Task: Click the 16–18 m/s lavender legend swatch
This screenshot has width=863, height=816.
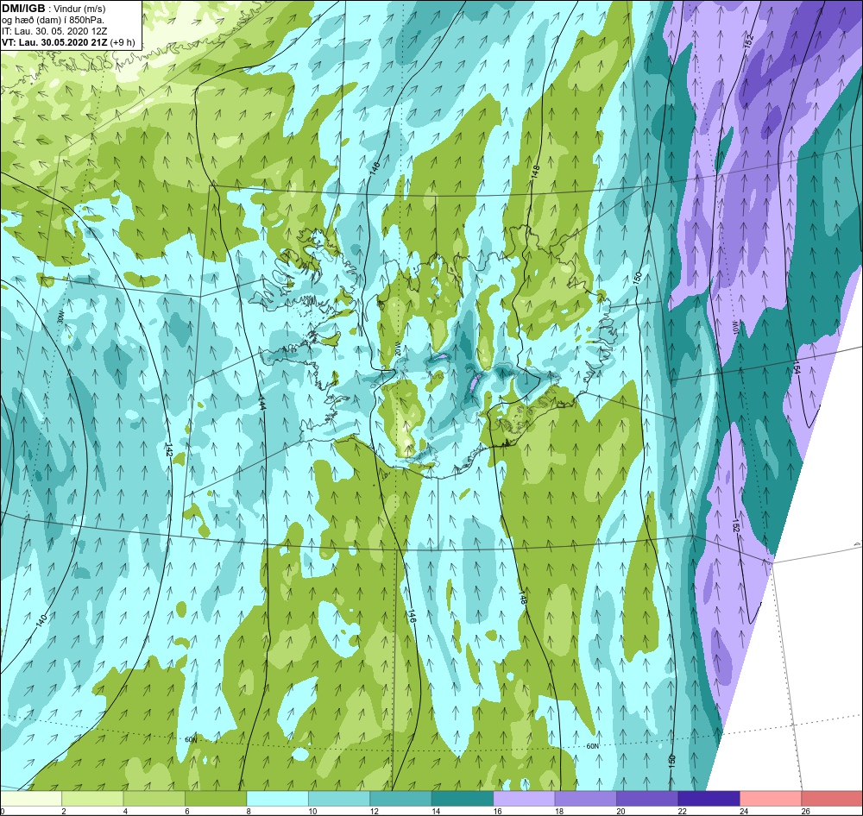Action: [x=524, y=798]
